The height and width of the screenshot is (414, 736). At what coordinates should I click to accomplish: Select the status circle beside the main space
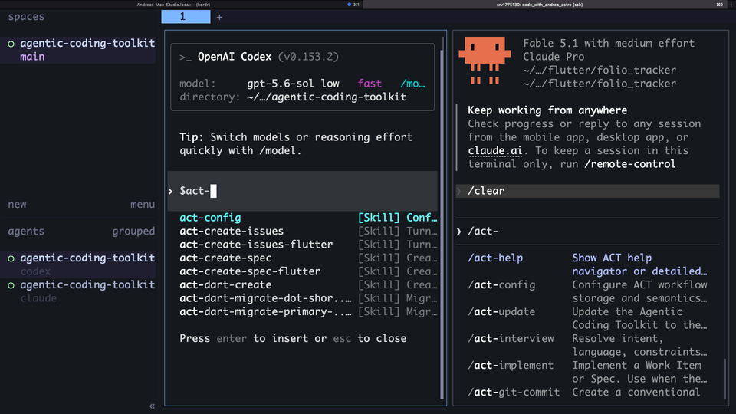pos(11,44)
